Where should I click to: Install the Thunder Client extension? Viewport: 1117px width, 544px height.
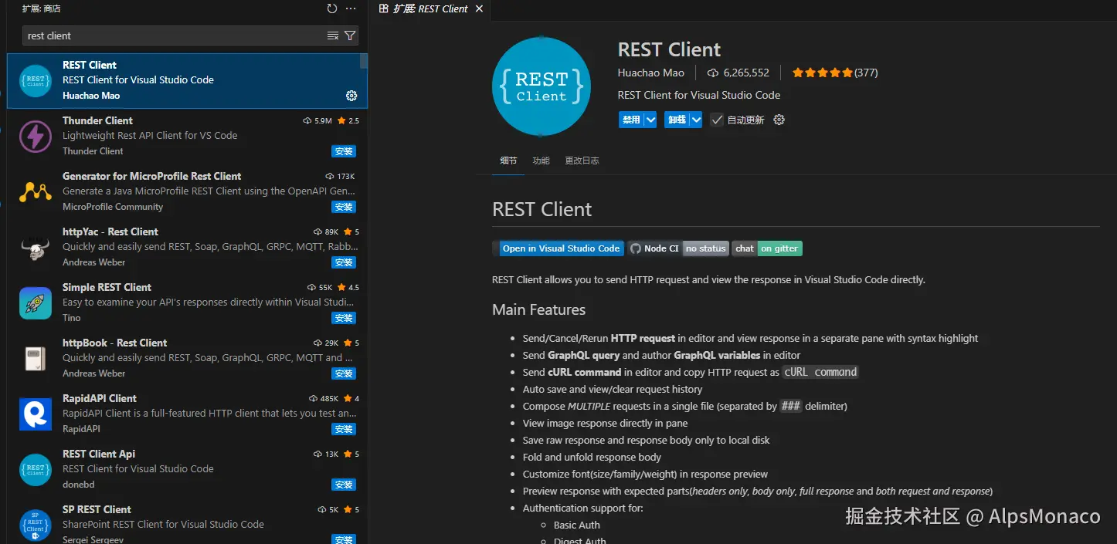pyautogui.click(x=343, y=151)
